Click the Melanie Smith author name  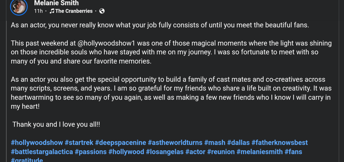(56, 3)
